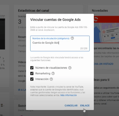
Task: Click help icon next to Remarketing
Action: [x=53, y=73]
